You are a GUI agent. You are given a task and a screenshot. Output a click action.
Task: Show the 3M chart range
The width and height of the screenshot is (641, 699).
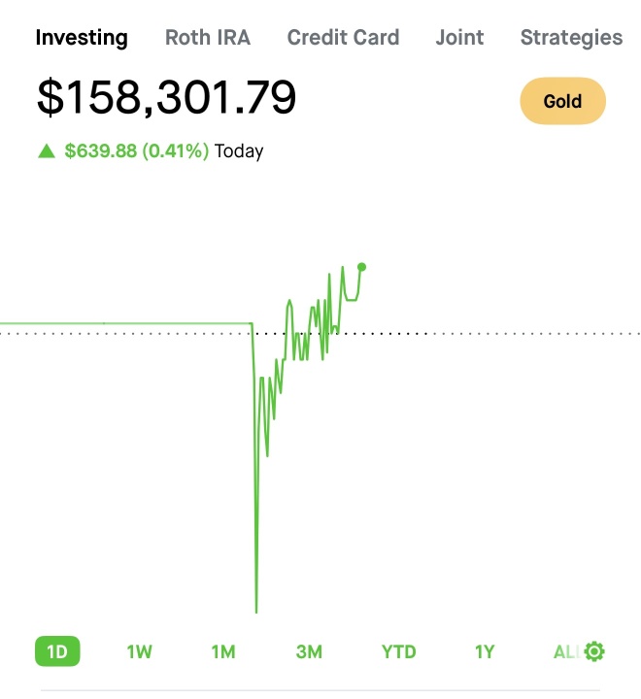tap(309, 652)
